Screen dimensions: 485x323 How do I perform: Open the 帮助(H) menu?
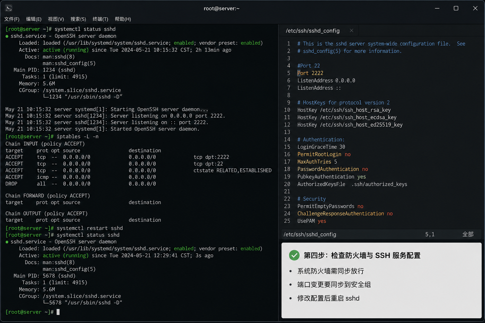[x=123, y=19]
